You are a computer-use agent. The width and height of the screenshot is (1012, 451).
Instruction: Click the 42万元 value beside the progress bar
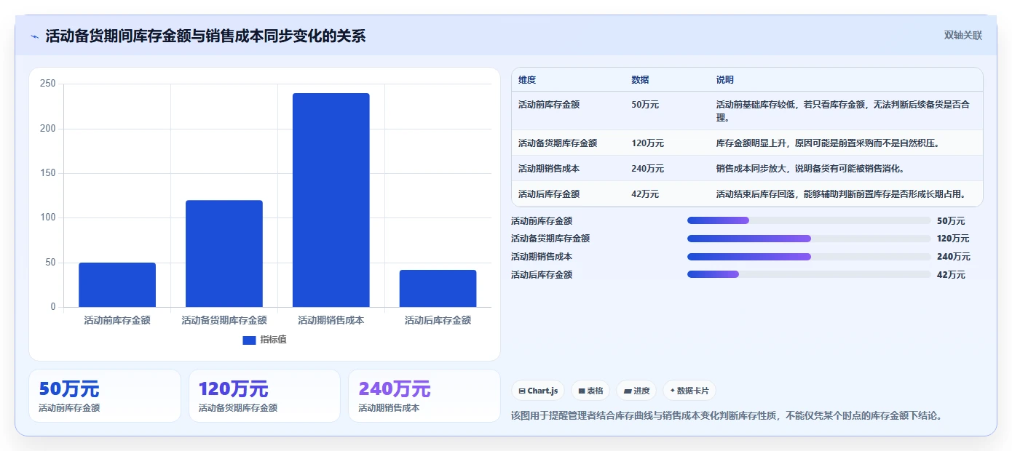(951, 275)
